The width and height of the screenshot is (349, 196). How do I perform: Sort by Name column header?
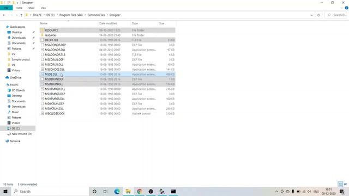[68, 23]
